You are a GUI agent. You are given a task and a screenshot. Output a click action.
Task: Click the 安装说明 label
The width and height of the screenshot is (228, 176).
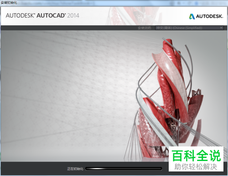pyautogui.click(x=145, y=28)
